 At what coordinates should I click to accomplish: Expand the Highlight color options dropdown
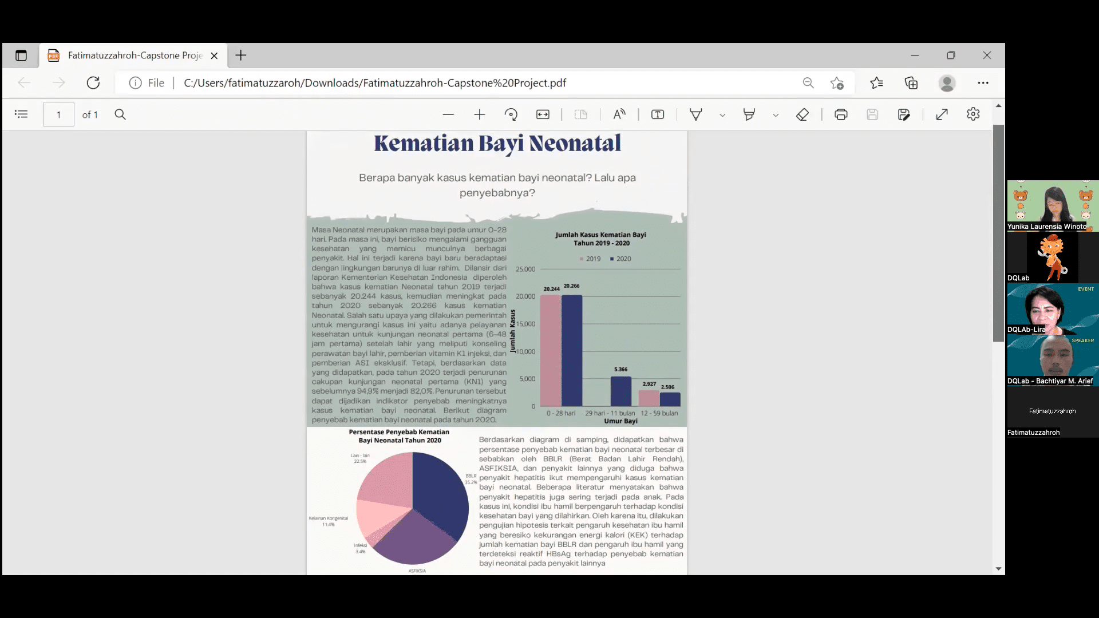point(776,115)
